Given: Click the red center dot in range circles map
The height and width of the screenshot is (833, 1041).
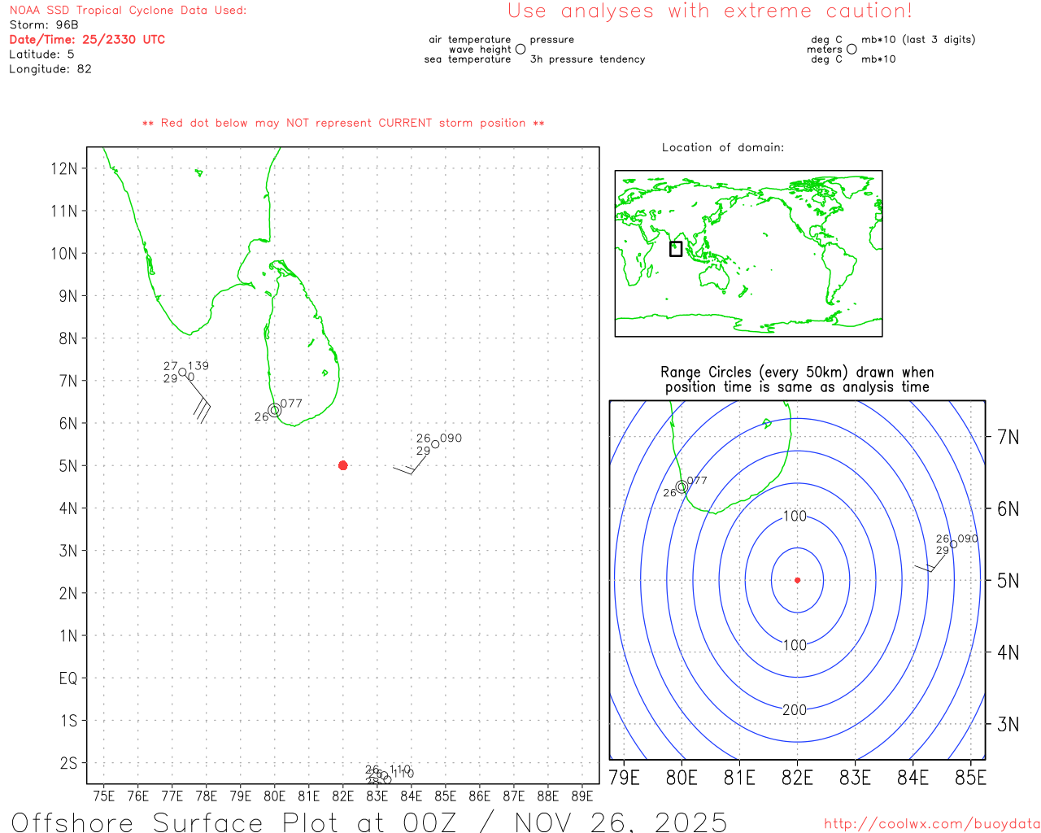Looking at the screenshot, I should [x=797, y=580].
